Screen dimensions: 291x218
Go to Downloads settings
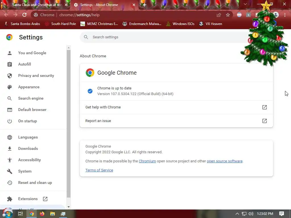click(28, 149)
